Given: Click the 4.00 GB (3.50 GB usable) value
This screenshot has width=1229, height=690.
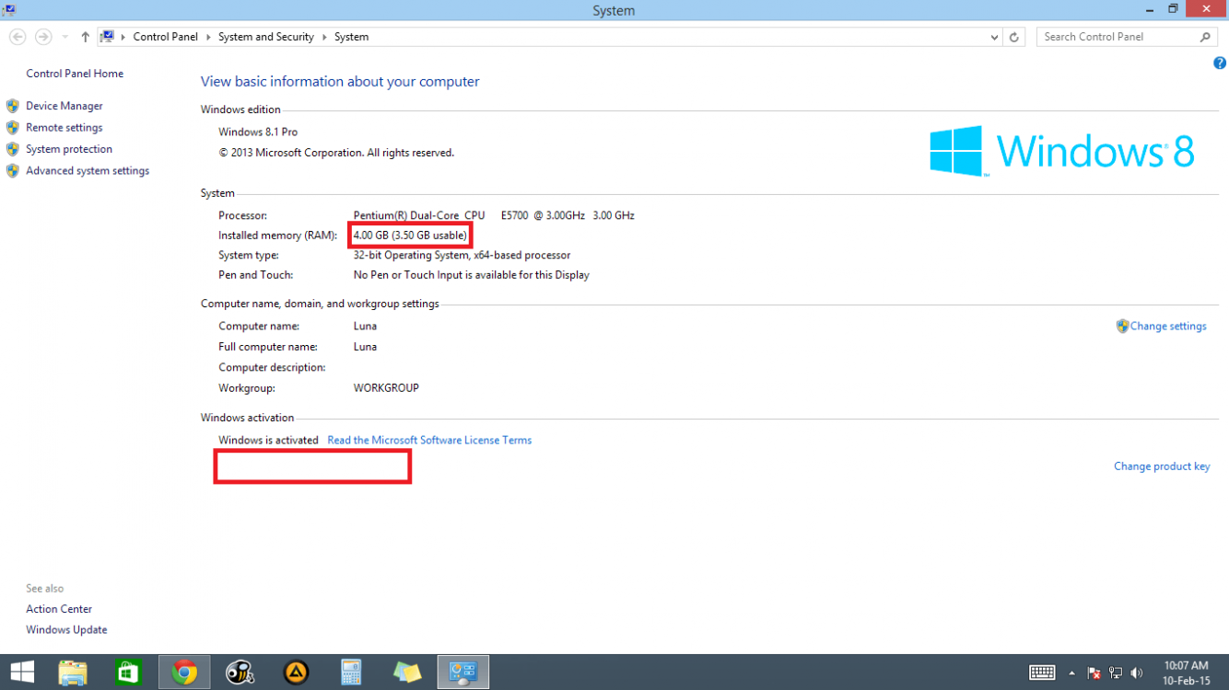Looking at the screenshot, I should 410,236.
